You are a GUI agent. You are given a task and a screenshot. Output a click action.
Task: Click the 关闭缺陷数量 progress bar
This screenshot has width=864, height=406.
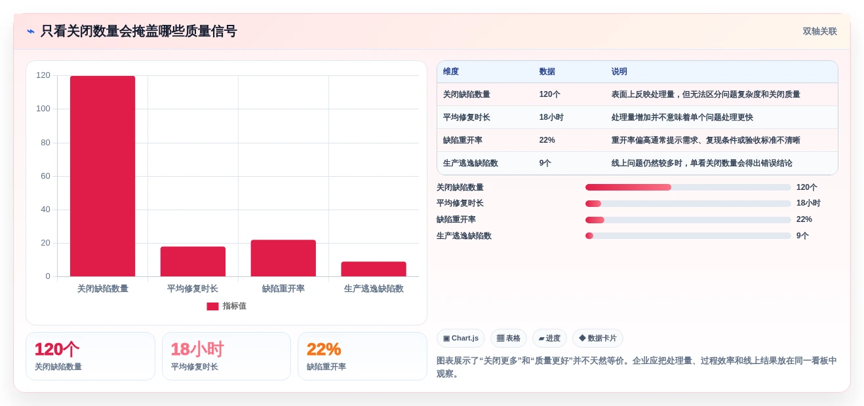(x=688, y=187)
